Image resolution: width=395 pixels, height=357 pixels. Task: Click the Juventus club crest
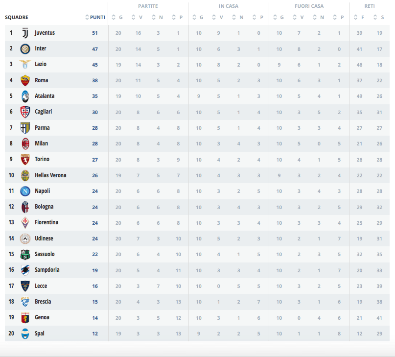click(x=25, y=33)
